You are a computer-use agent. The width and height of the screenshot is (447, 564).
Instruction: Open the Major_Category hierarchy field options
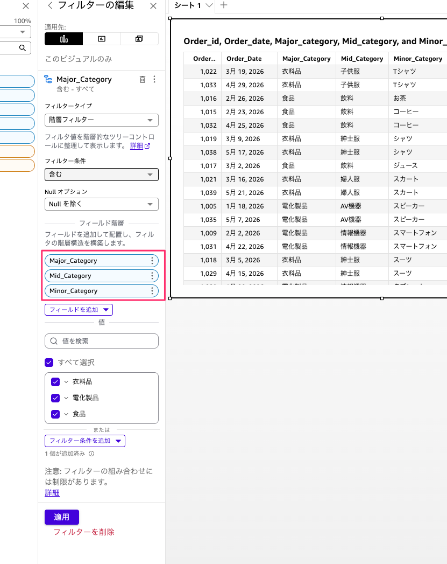(x=152, y=260)
